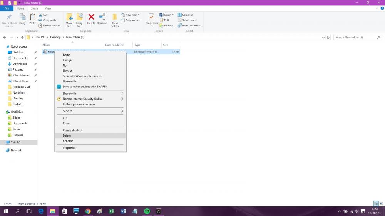Click the Rename ribbon icon
This screenshot has width=385, height=216.
point(102,17)
